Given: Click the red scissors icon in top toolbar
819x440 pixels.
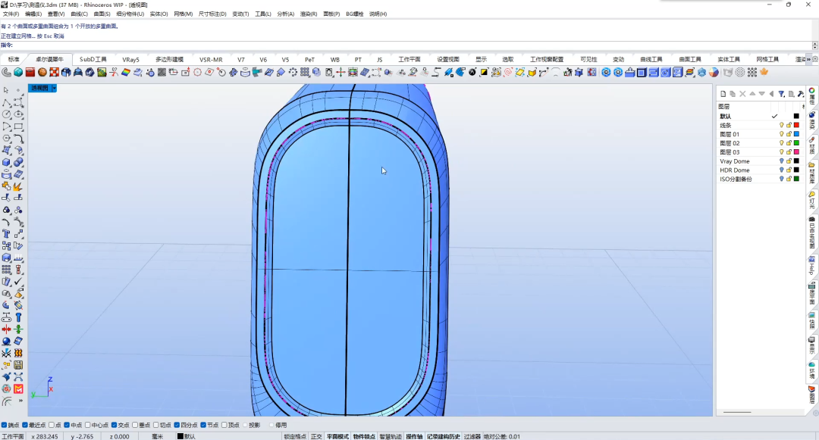Looking at the screenshot, I should (114, 73).
